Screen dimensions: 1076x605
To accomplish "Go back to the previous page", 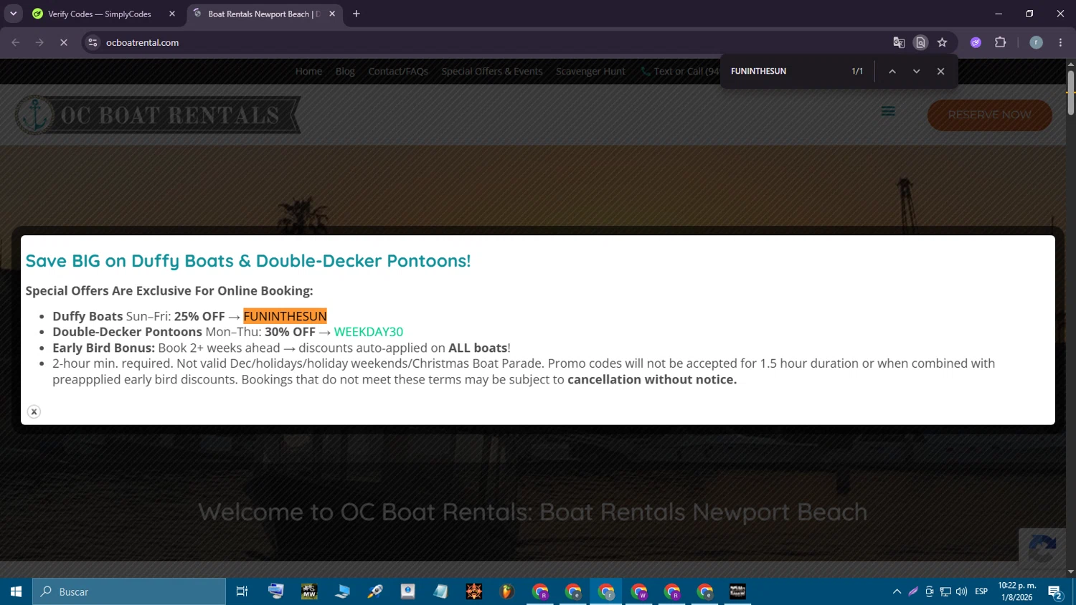I will [16, 42].
